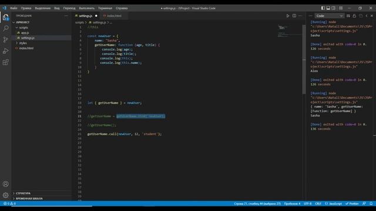Open output panel ellipsis menu
Image resolution: width=376 pixels, height=211 pixels.
(x=311, y=16)
